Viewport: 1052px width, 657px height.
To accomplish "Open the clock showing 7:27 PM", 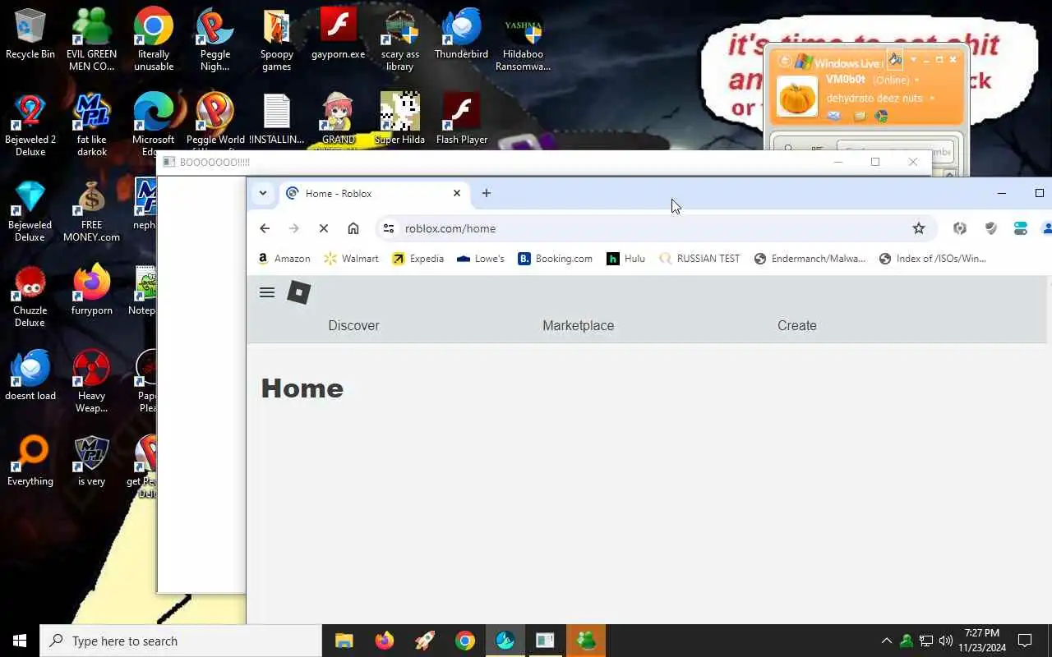I will tap(981, 641).
